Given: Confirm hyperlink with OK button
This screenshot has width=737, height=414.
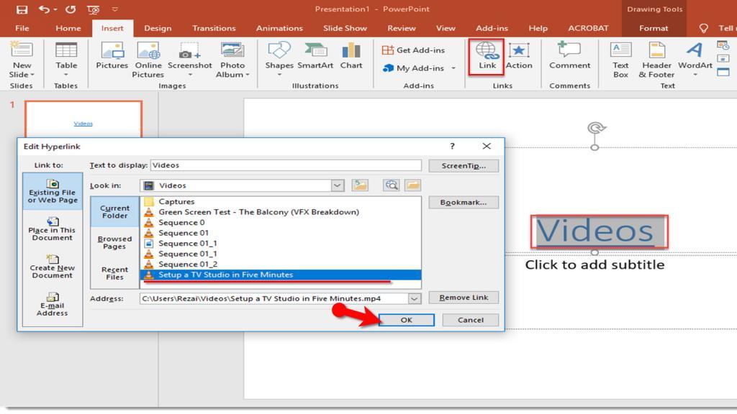Looking at the screenshot, I should [407, 319].
